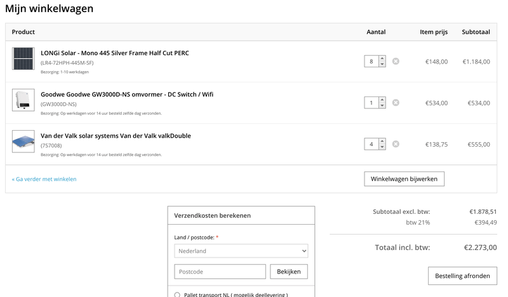The height and width of the screenshot is (297, 508).
Task: Click the €138,75 item price
Action: (x=436, y=145)
